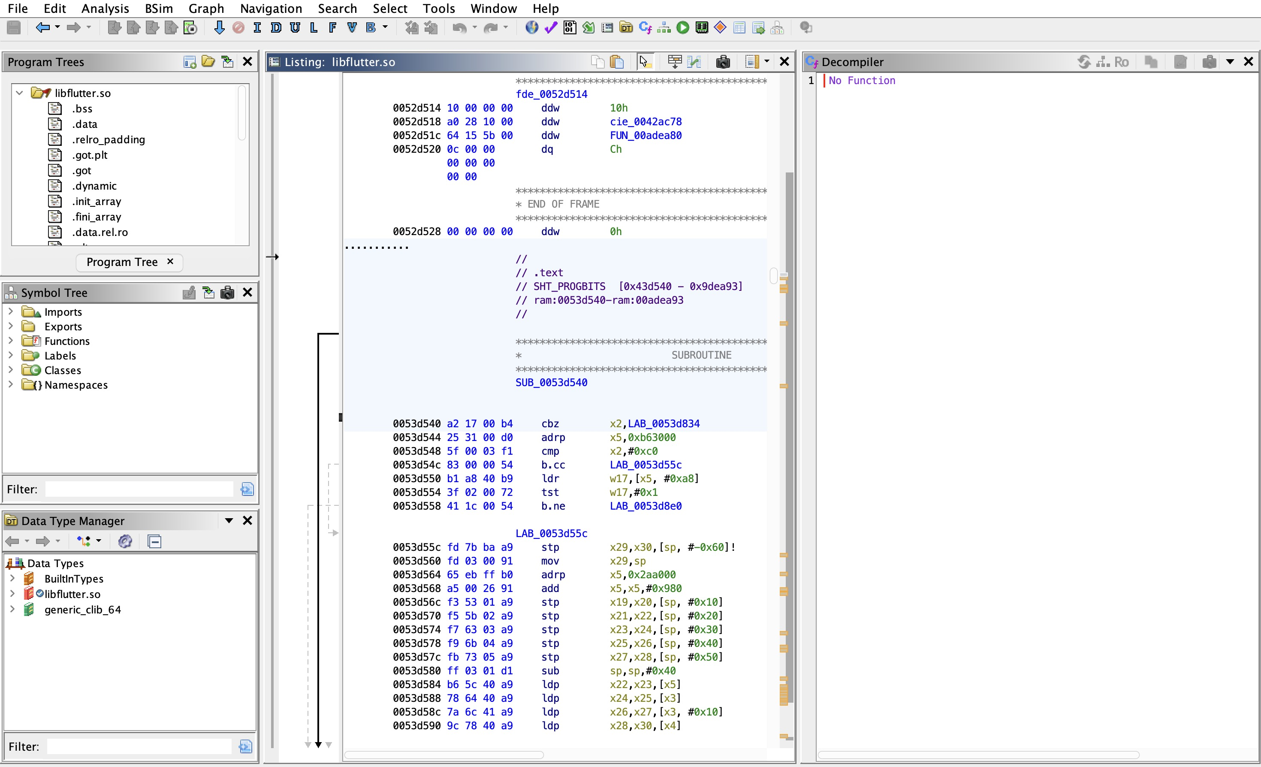The image size is (1261, 767).
Task: Collapse the libflutter.so program tree node
Action: 19,93
